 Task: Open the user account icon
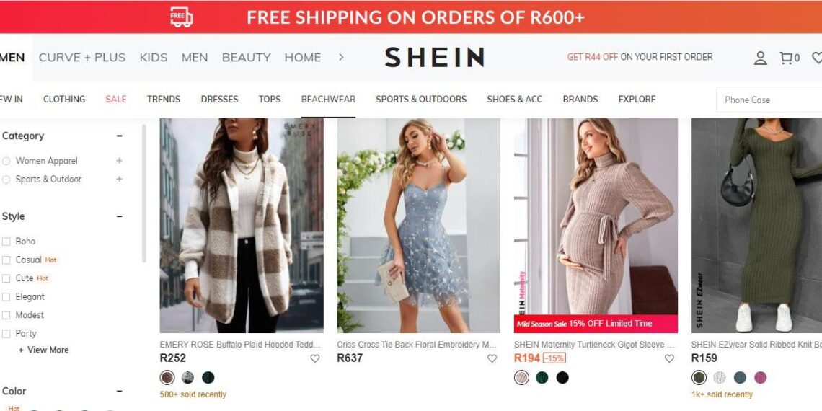(x=760, y=58)
